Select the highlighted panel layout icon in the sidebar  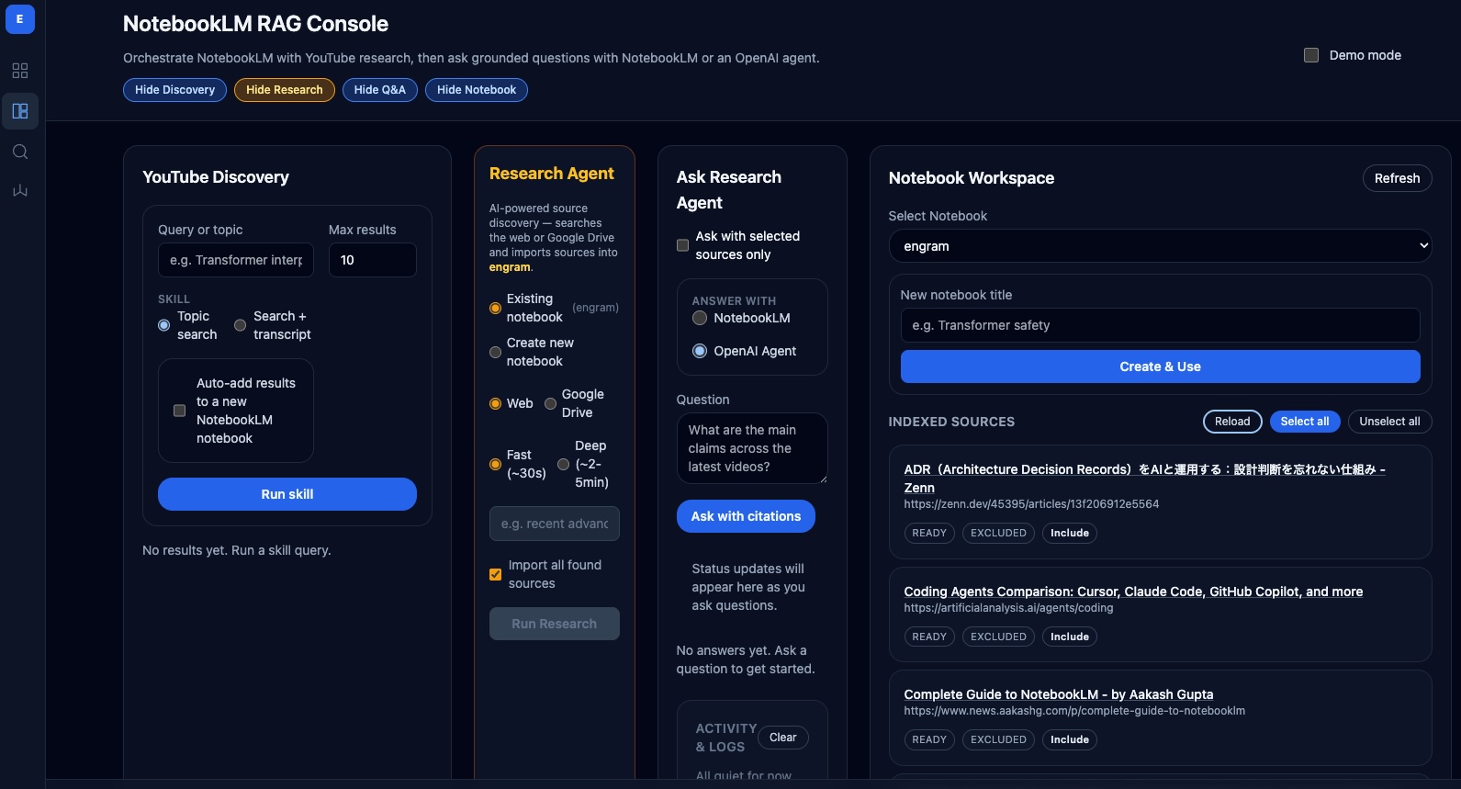(20, 111)
